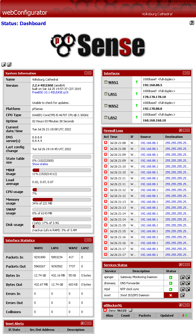Screen dimensions: 196x334
Task: Start the snort service
Action: 182,295
